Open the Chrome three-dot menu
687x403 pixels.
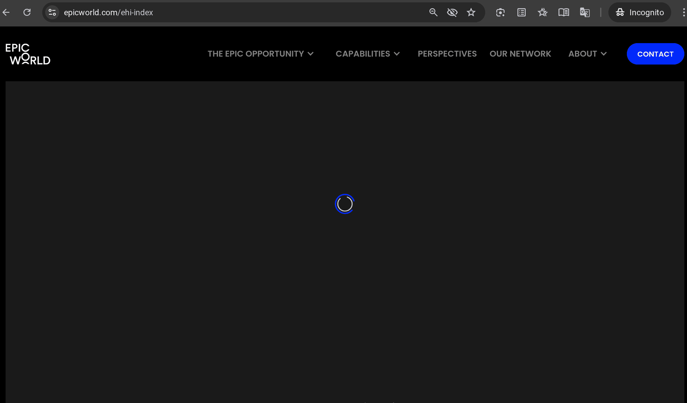pos(684,12)
